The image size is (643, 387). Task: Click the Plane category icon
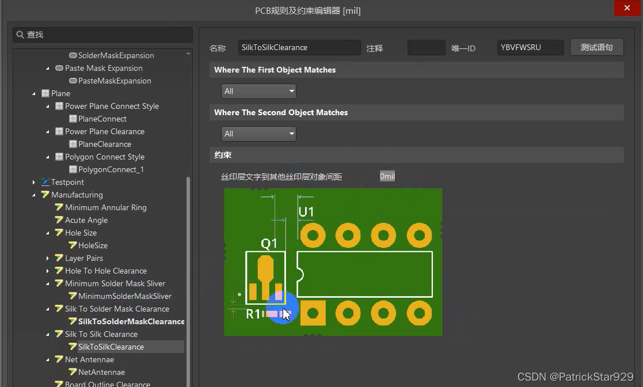tap(45, 93)
